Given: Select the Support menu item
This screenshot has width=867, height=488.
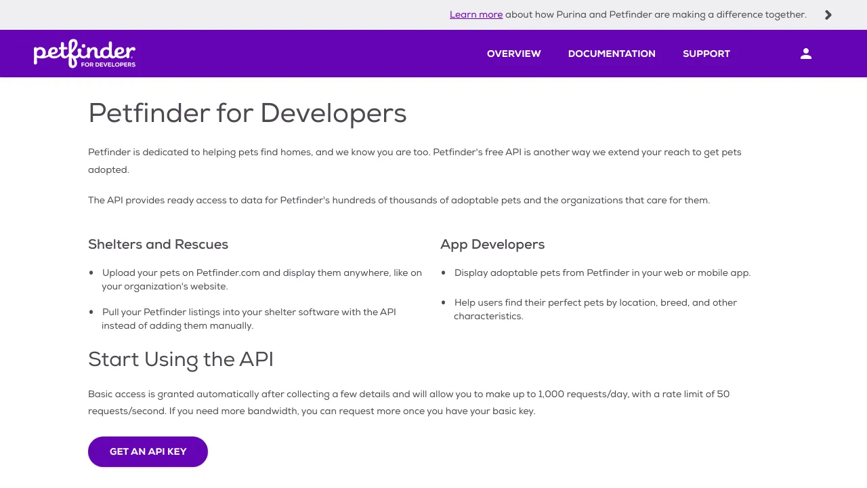Looking at the screenshot, I should point(706,54).
